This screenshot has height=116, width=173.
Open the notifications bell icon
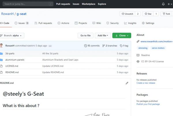point(163,4)
